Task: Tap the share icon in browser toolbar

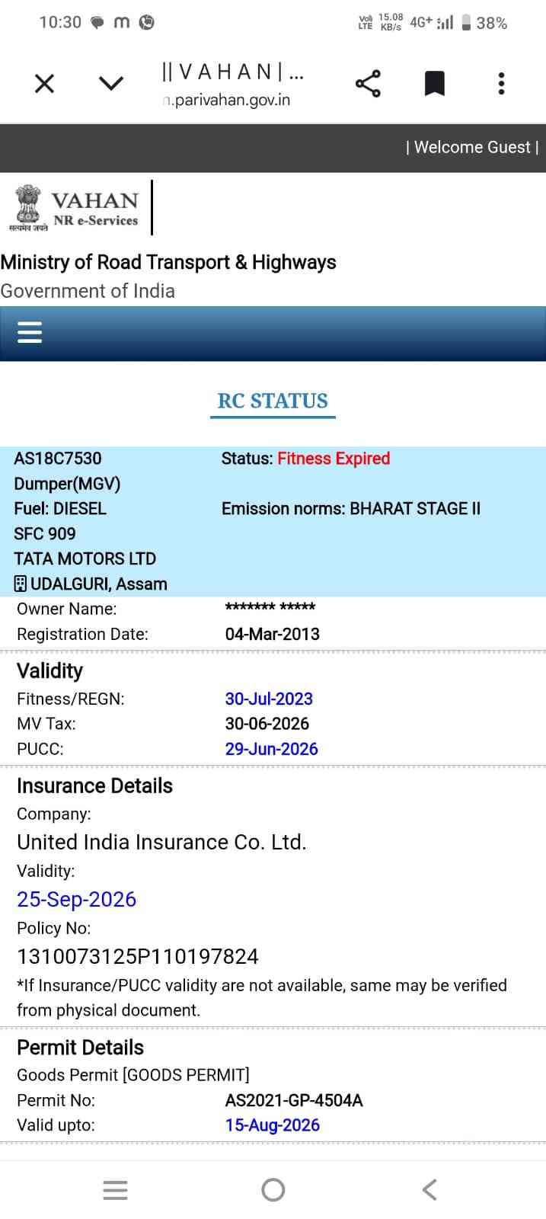Action: (368, 84)
